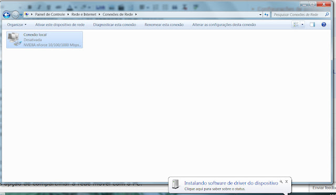Maximize the Conexões de Rede window
The image size is (336, 195).
[312, 4]
